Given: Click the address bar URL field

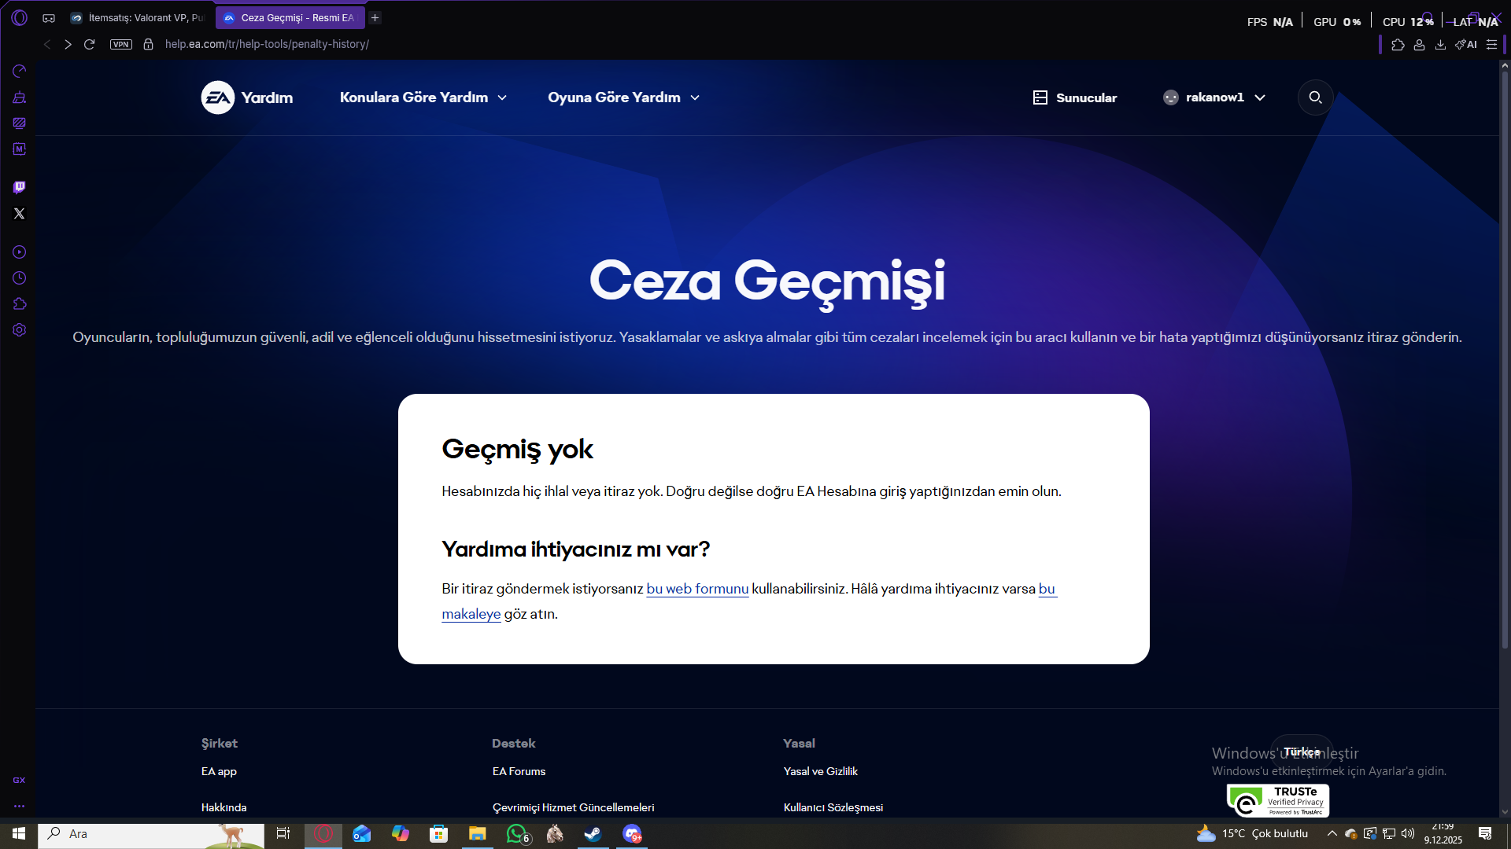Looking at the screenshot, I should pos(267,45).
